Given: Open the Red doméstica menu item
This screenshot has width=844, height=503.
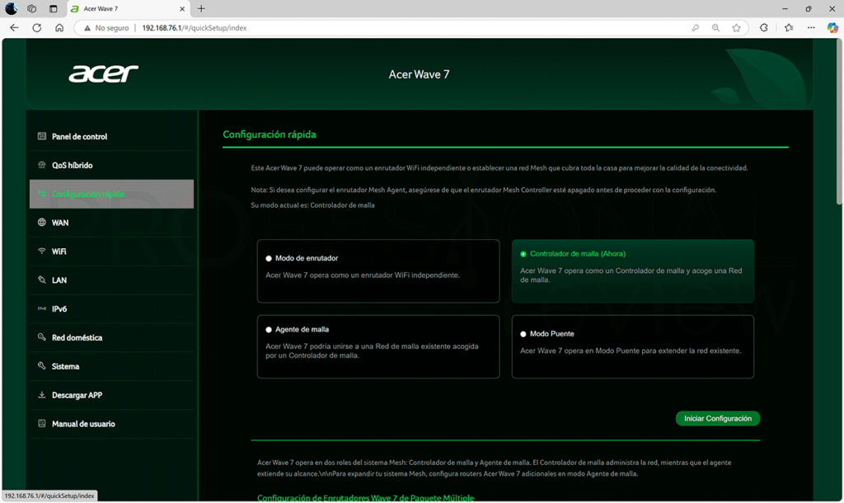Looking at the screenshot, I should (111, 337).
